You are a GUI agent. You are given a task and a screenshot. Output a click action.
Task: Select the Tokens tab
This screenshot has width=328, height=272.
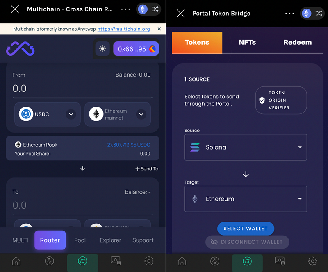197,43
